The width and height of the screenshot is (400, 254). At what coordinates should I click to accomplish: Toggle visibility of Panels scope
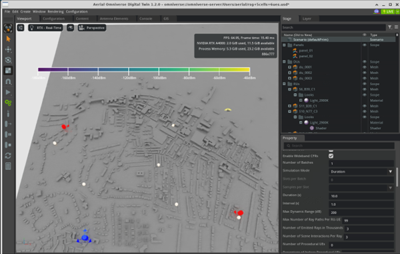(x=365, y=45)
